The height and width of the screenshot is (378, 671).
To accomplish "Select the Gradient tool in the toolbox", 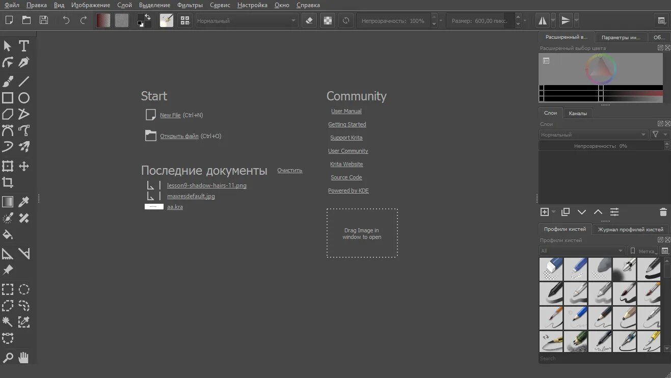I will 8,202.
